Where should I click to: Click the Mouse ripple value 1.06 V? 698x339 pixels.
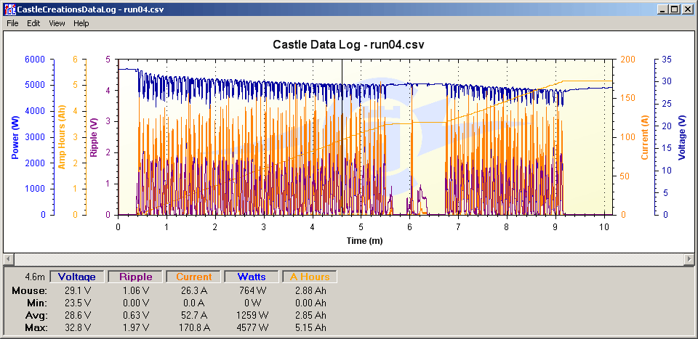pyautogui.click(x=135, y=291)
